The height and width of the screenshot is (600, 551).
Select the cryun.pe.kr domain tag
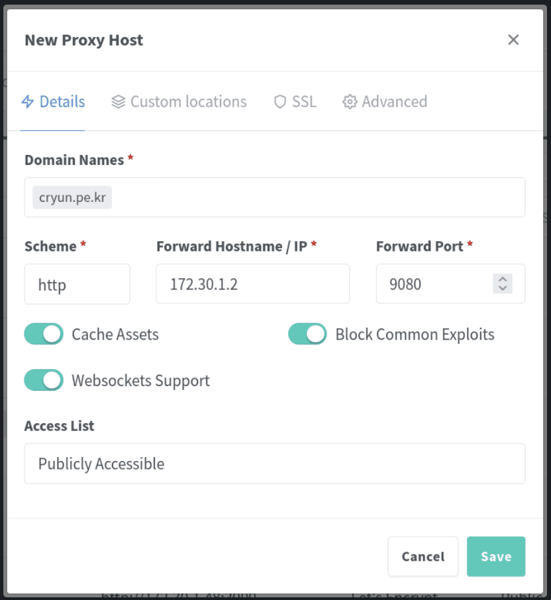[x=72, y=197]
